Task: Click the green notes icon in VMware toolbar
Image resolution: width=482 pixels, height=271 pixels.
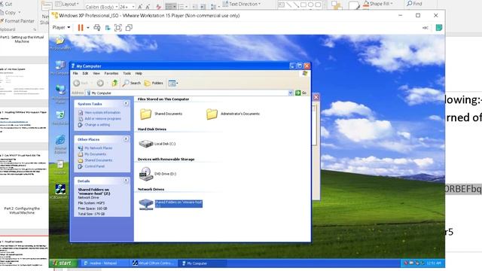Action: 439,28
